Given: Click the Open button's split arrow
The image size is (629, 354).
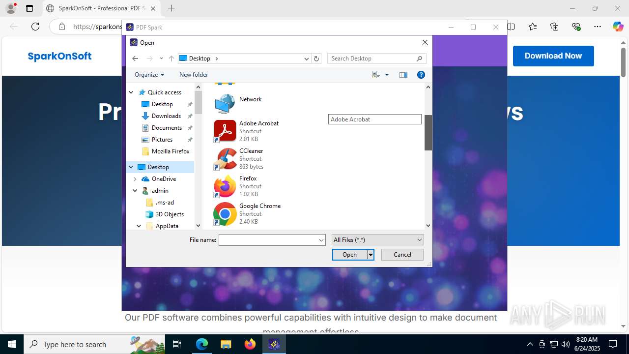Looking at the screenshot, I should (x=371, y=255).
